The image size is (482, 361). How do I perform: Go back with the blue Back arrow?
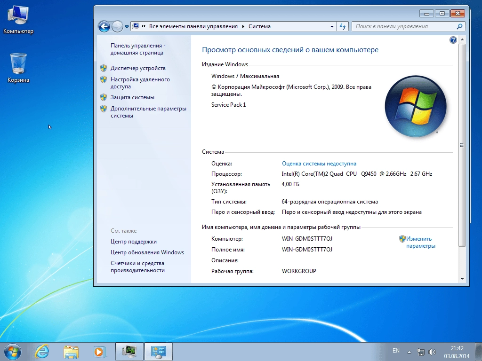pos(104,26)
